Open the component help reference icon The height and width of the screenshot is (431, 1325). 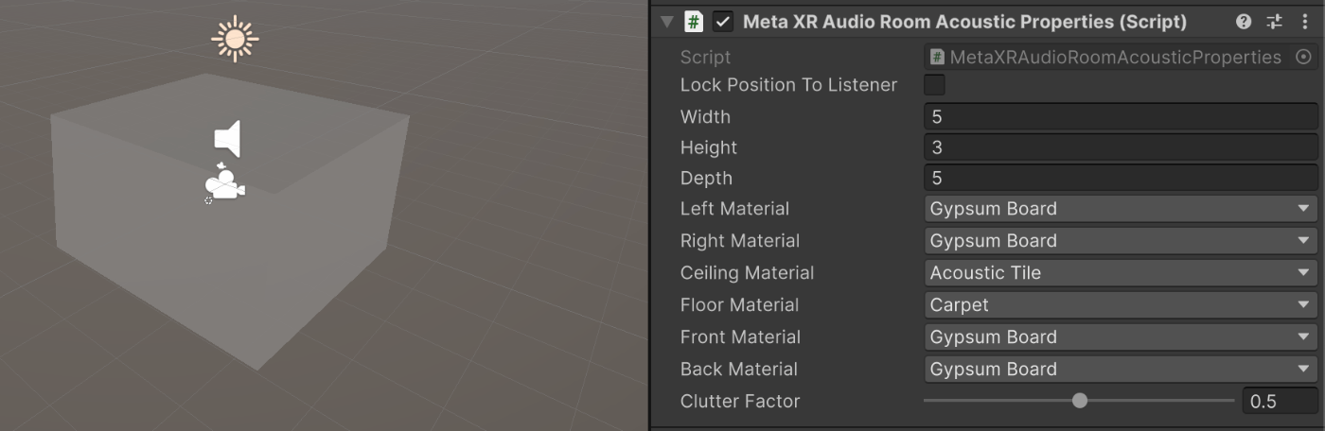pos(1244,22)
